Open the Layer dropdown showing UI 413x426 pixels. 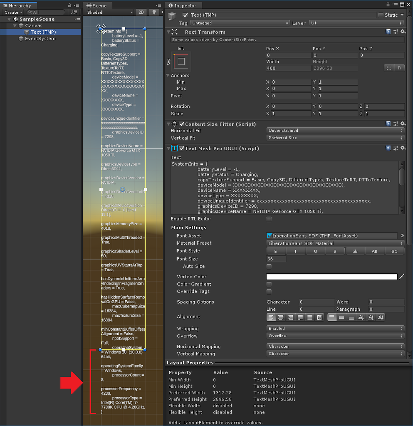(356, 23)
